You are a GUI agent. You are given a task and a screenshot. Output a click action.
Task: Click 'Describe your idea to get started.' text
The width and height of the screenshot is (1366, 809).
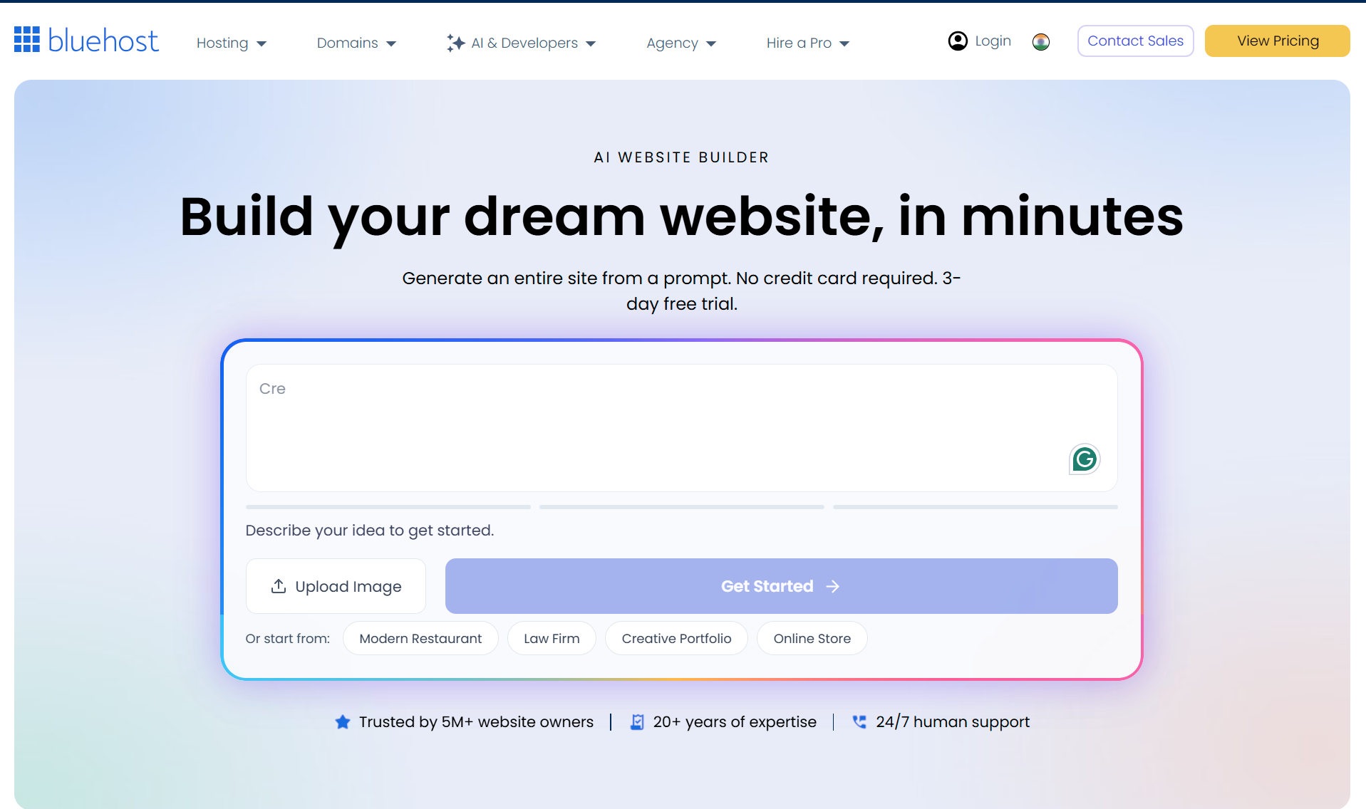(x=370, y=531)
